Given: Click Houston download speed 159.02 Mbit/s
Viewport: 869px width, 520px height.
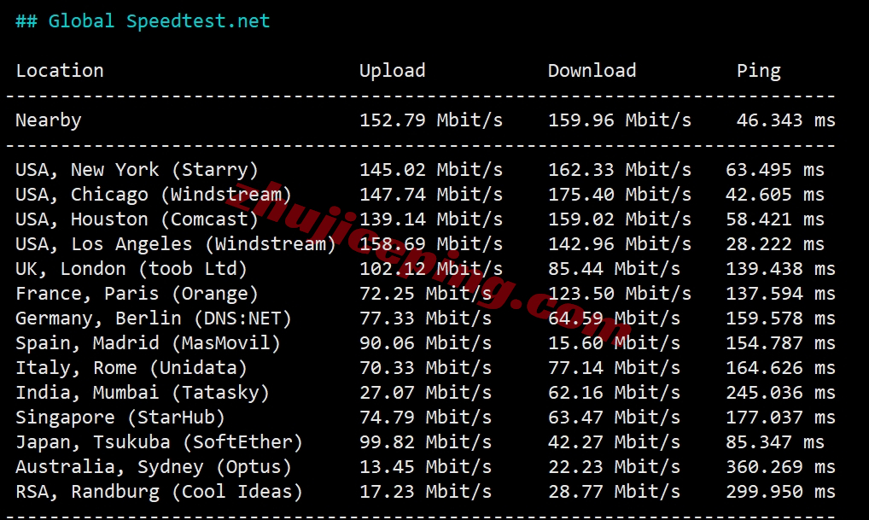Looking at the screenshot, I should [x=620, y=219].
